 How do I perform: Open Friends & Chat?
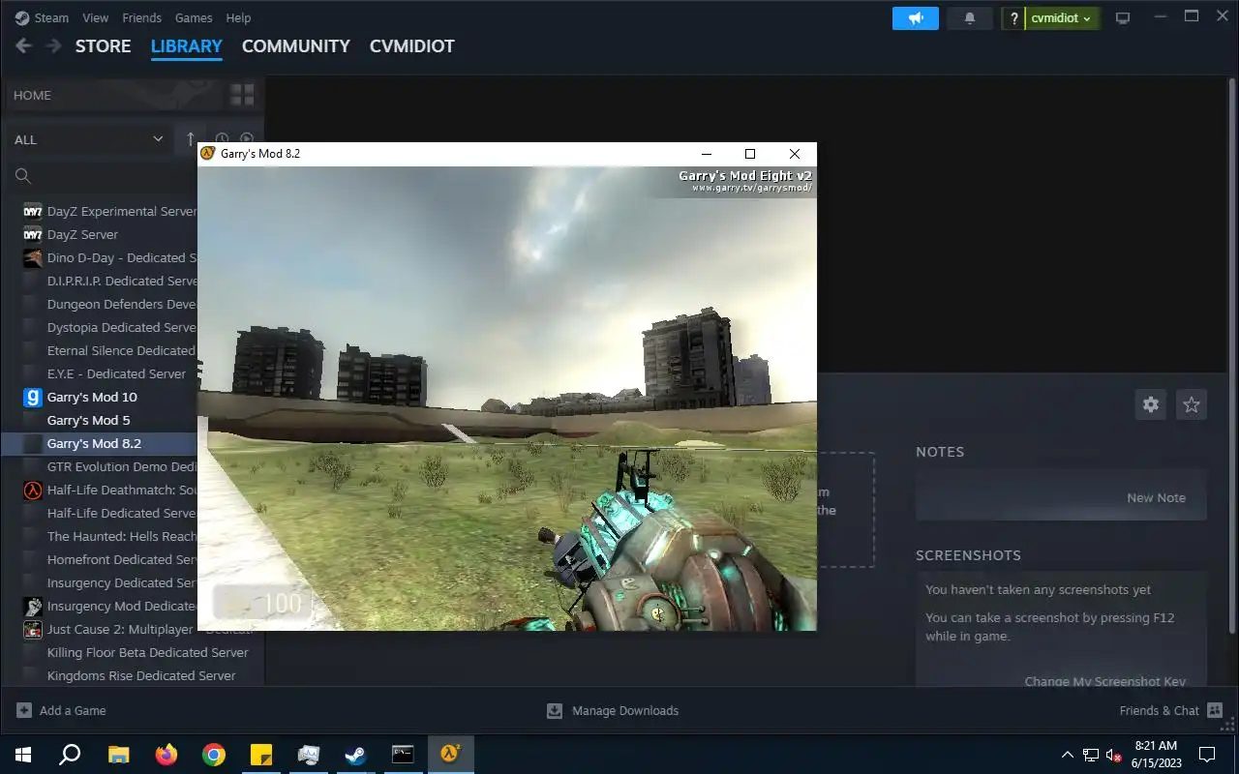coord(1171,710)
